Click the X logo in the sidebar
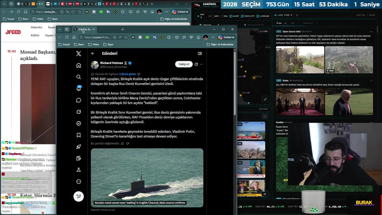382x215 pixels. [78, 53]
